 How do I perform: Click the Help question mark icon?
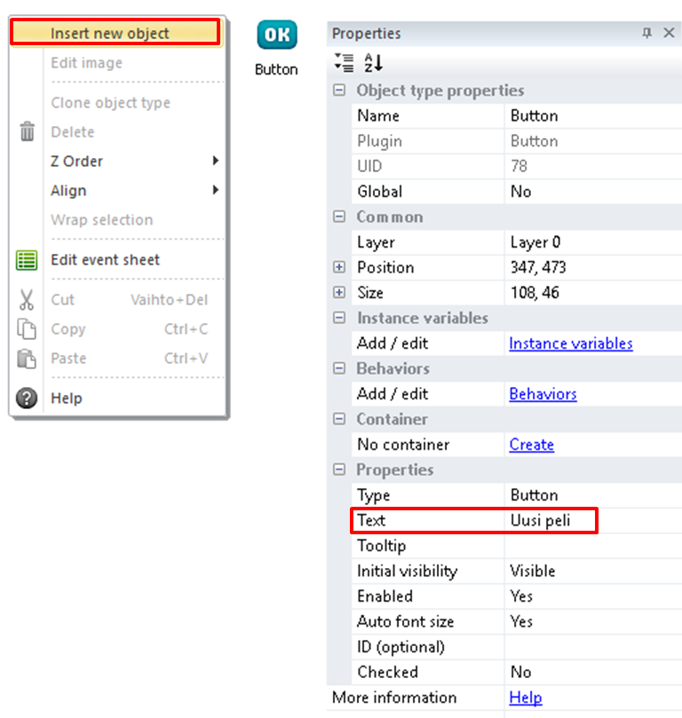(27, 398)
